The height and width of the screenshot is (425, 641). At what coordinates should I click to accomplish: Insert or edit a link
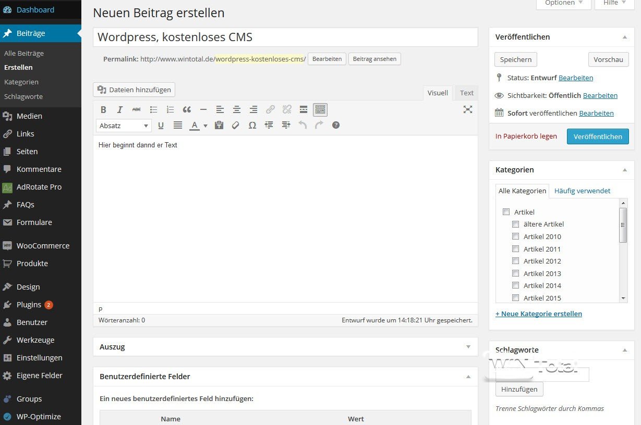[270, 109]
